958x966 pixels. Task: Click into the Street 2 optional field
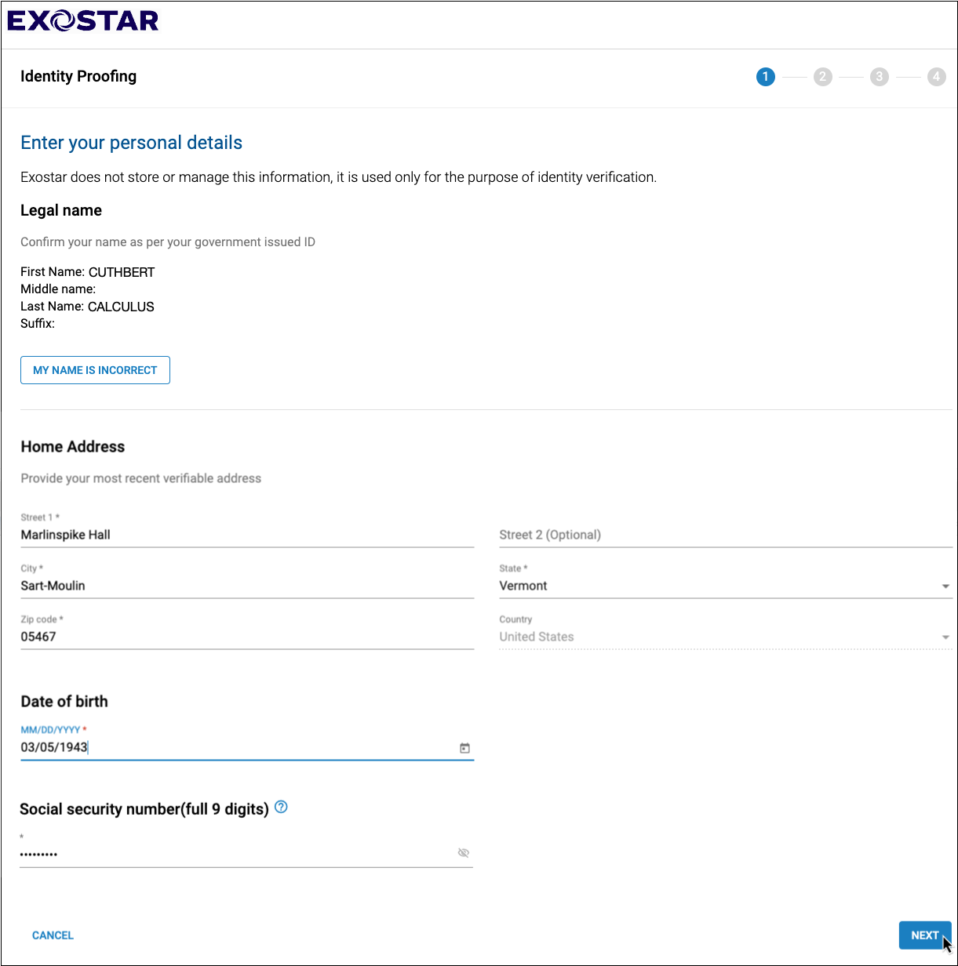pos(725,535)
